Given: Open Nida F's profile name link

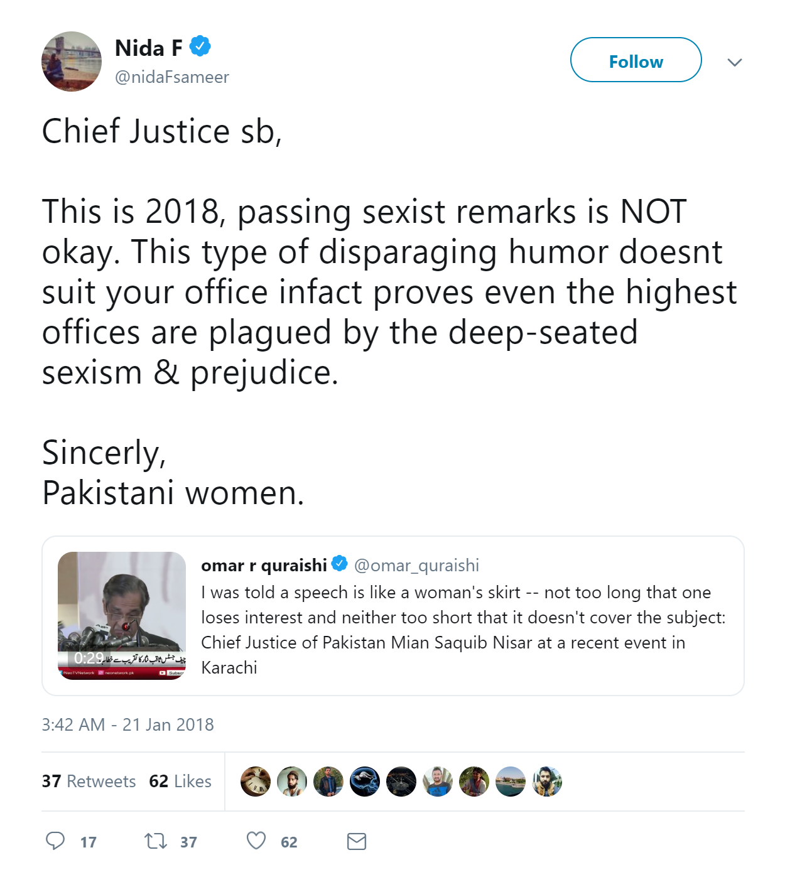Looking at the screenshot, I should (x=149, y=48).
